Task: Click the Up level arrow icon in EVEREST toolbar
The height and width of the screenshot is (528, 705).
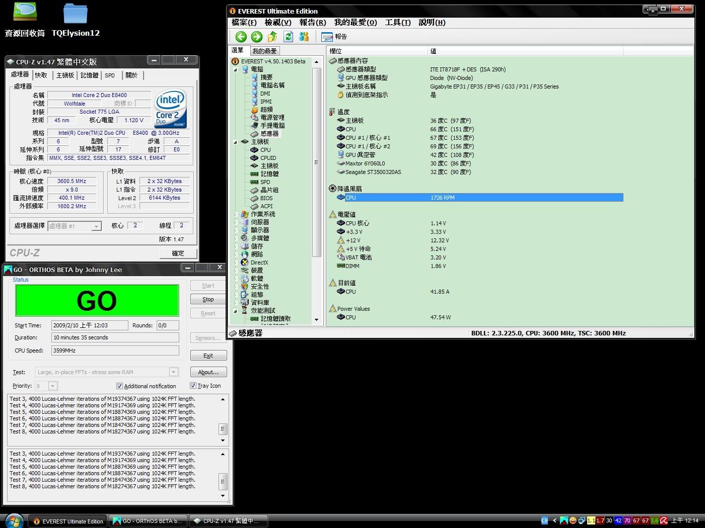Action: coord(272,37)
